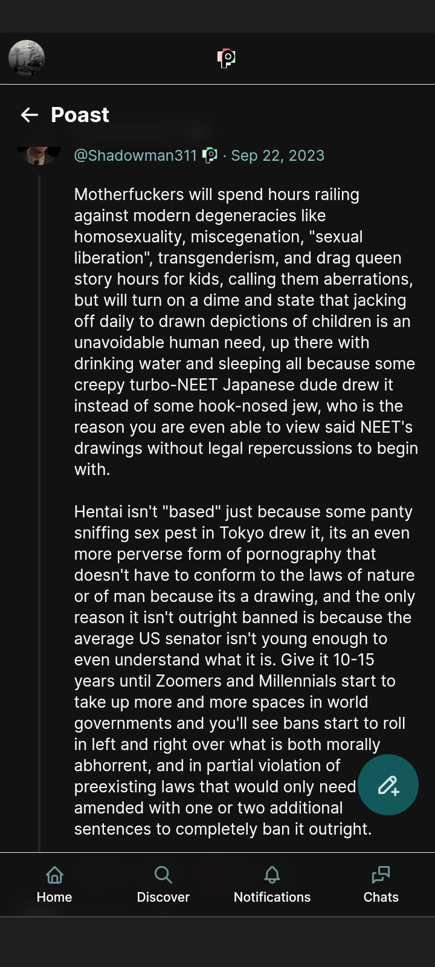The image size is (435, 967).
Task: Open the @Shadowman311 profile link
Action: click(x=135, y=155)
